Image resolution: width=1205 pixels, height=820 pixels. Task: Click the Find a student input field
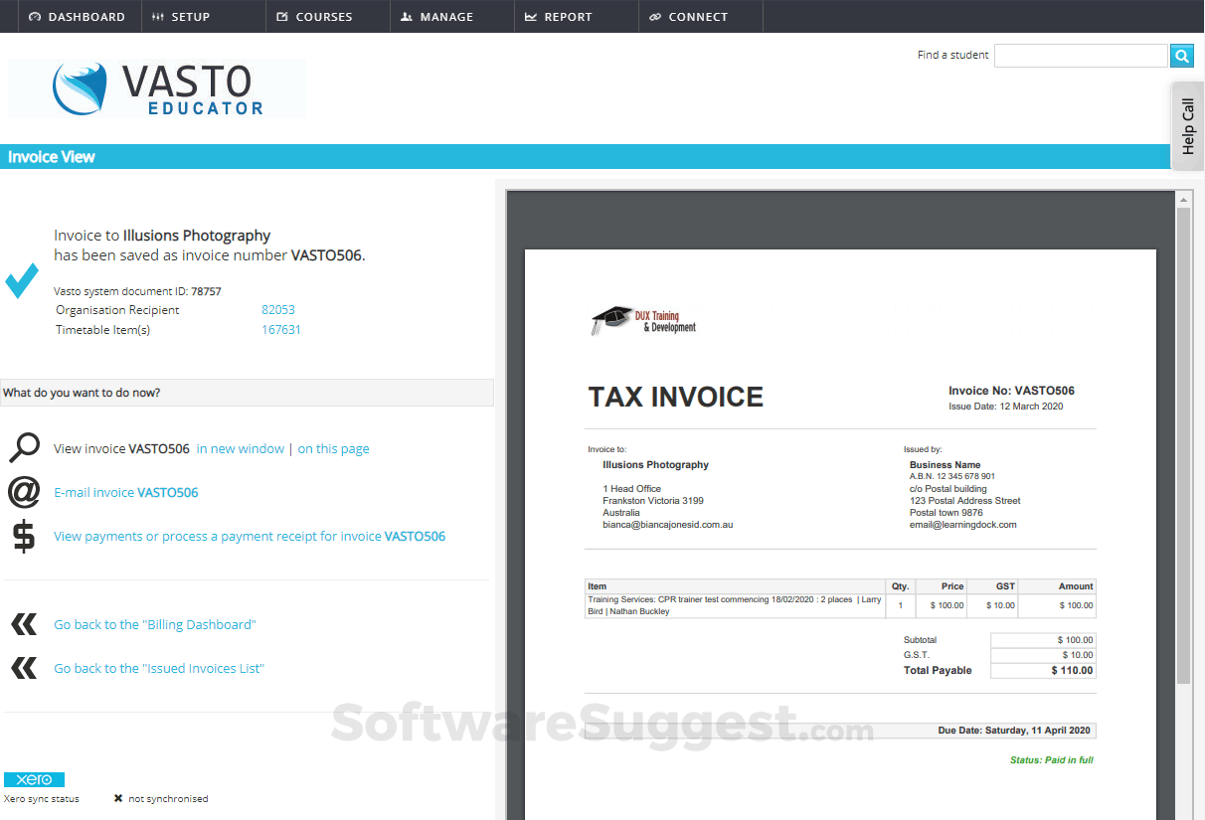coord(1081,55)
